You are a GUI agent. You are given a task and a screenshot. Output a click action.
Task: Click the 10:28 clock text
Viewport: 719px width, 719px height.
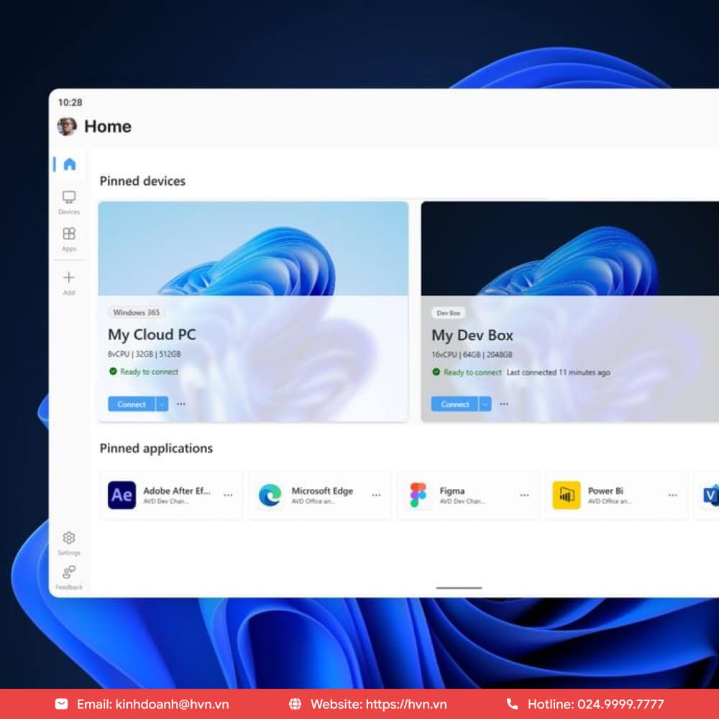tap(70, 102)
